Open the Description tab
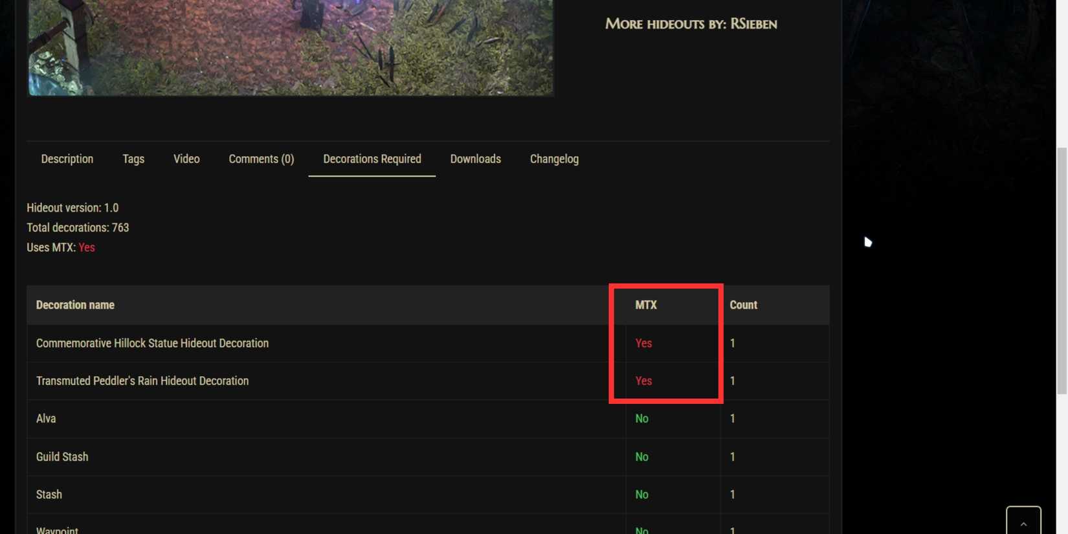1068x534 pixels. tap(67, 159)
